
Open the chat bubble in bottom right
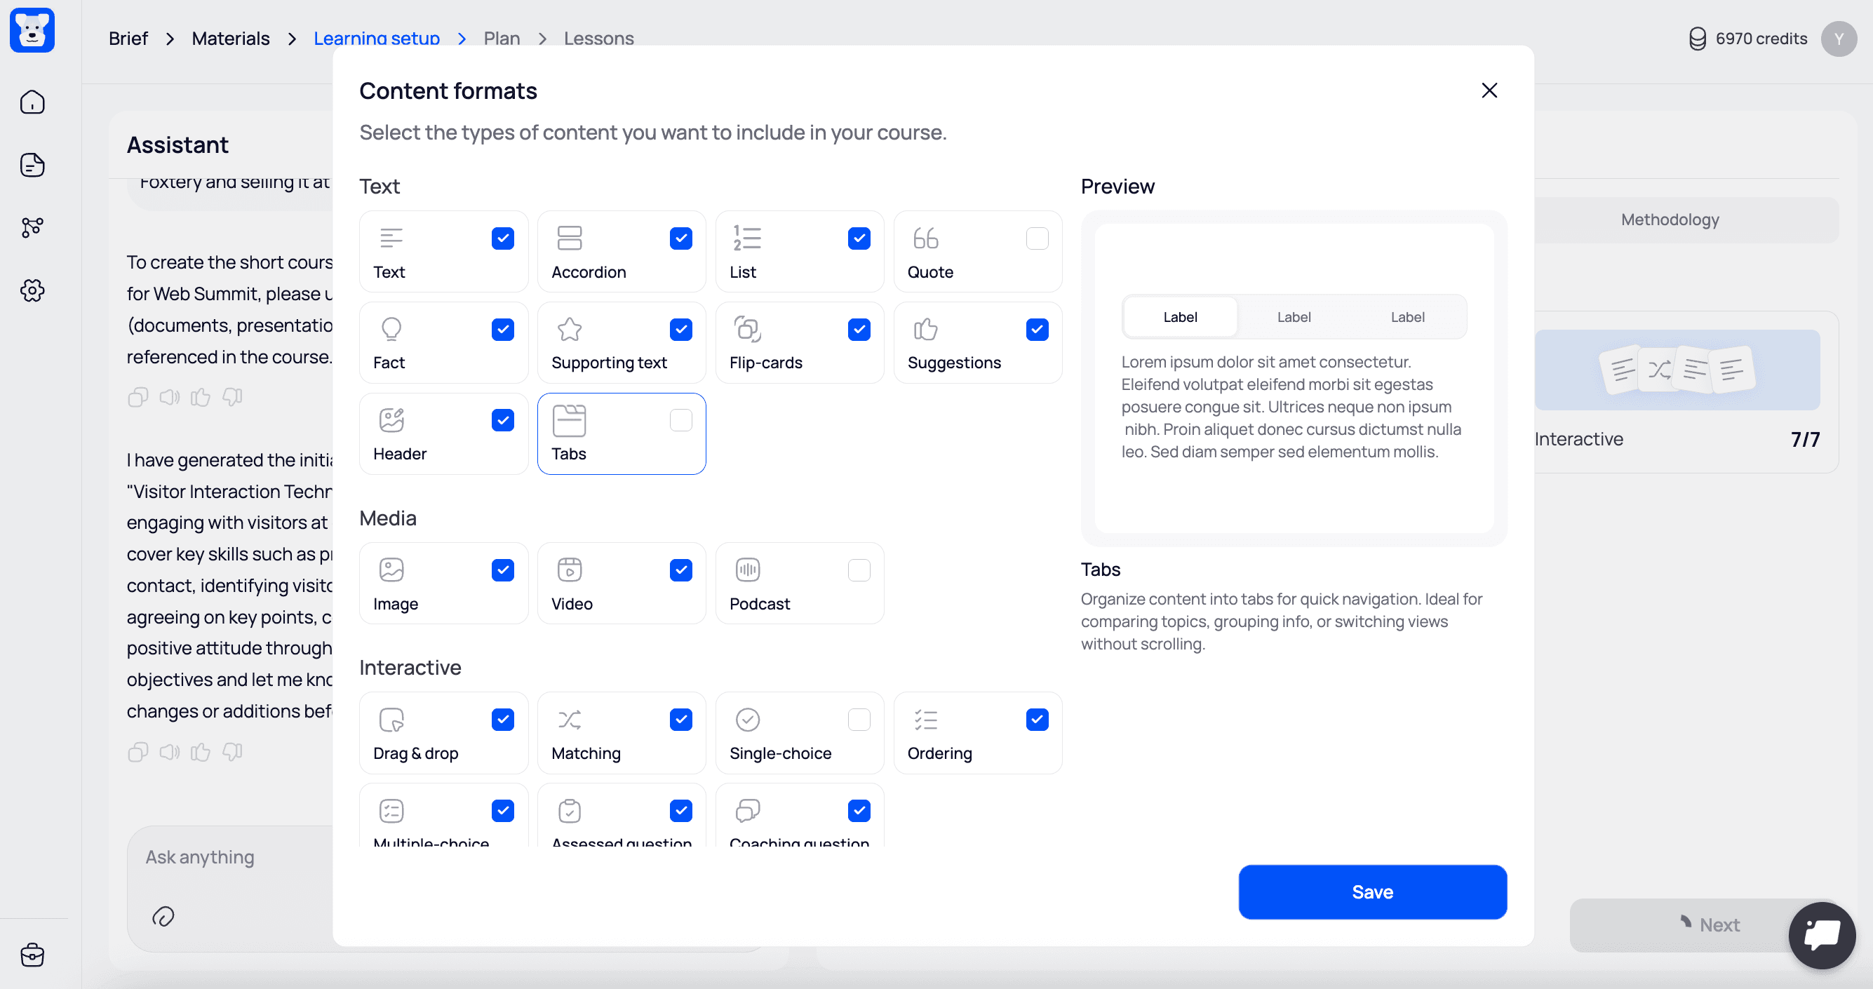tap(1821, 935)
